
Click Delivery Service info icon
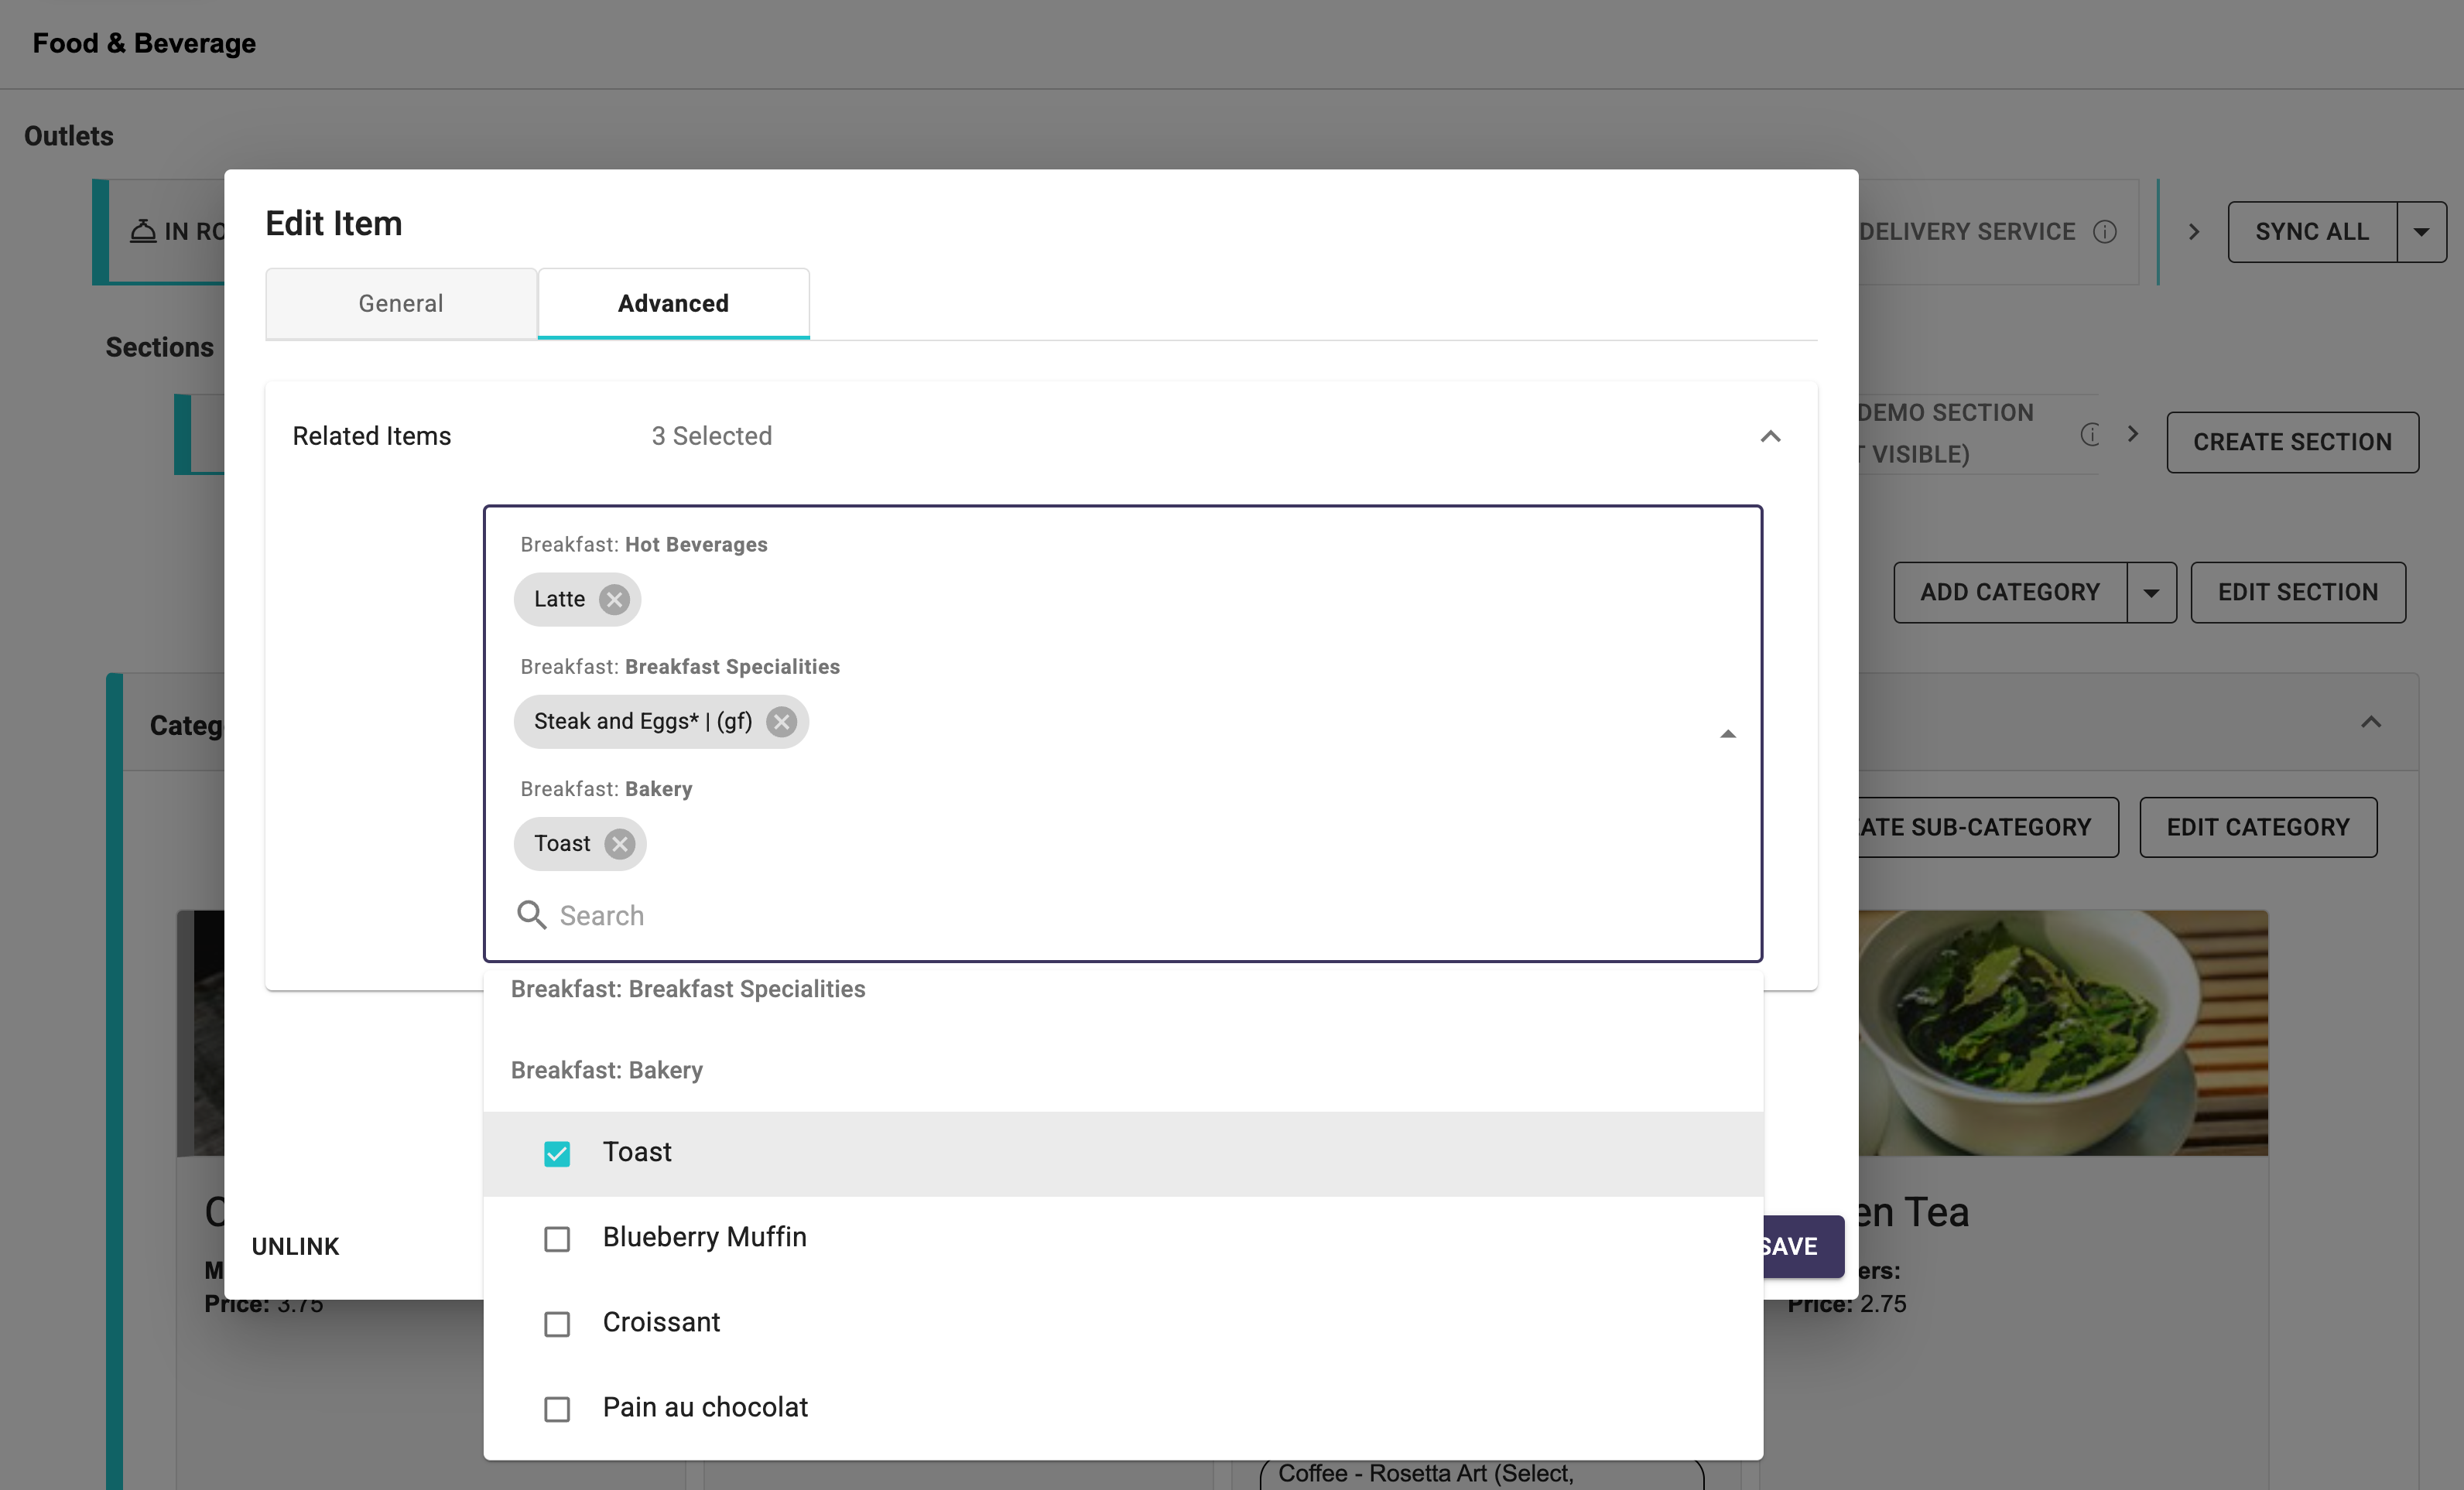point(2105,232)
